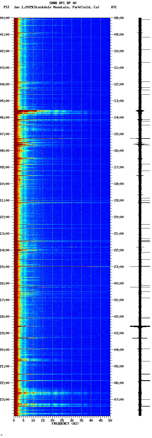This screenshot has height=438, width=152.
Task: Click the 30 Hz frequency tick label
Action: [72, 421]
